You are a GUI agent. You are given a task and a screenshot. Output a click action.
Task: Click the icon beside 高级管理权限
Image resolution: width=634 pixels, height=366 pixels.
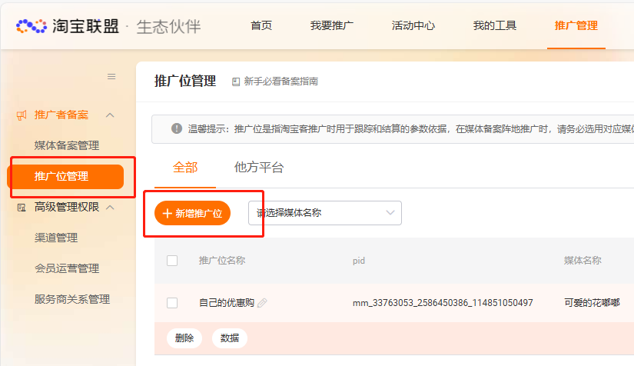click(22, 207)
